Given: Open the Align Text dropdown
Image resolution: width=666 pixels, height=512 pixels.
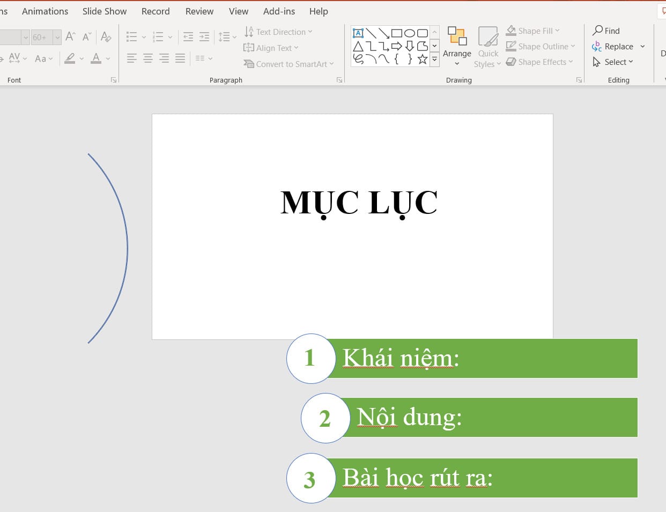Looking at the screenshot, I should tap(271, 48).
